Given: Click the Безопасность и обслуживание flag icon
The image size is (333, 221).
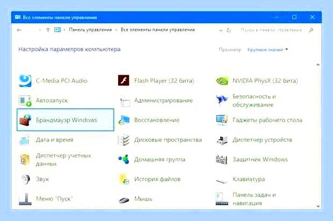Looking at the screenshot, I should (x=222, y=100).
